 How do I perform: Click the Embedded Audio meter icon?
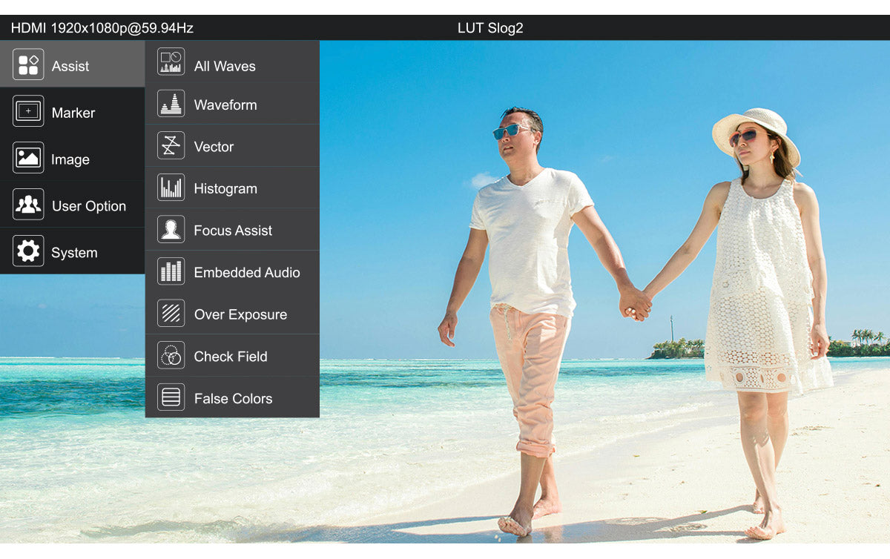[x=171, y=272]
